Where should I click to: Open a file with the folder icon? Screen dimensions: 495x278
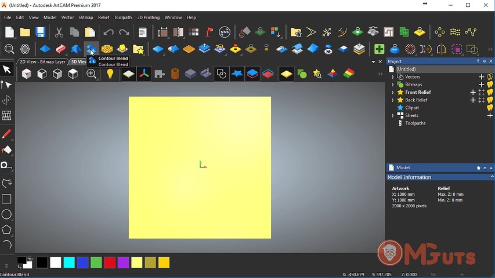(x=25, y=32)
